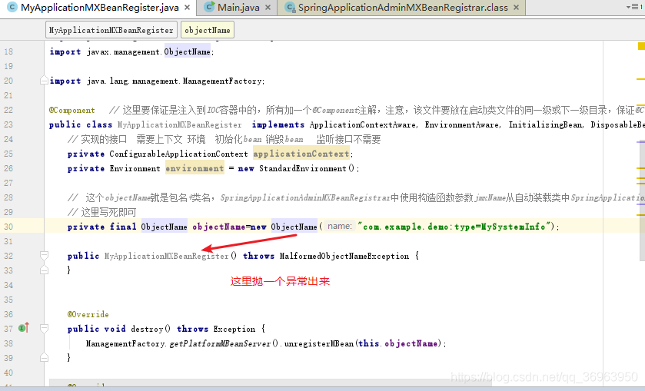This screenshot has width=645, height=391.
Task: Click unregisterMBean method call
Action: tap(319, 343)
